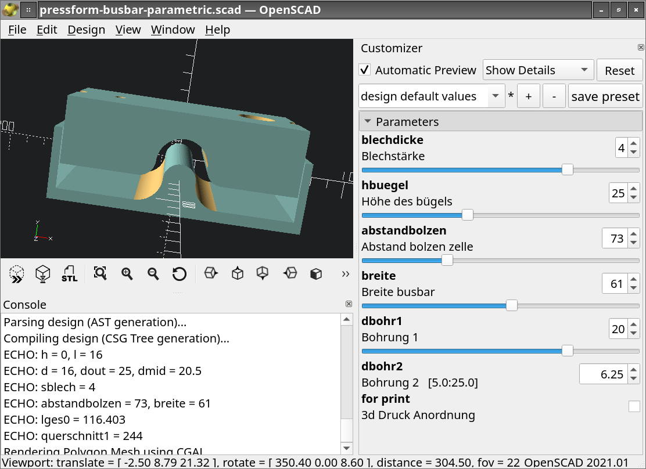646x469 pixels.
Task: Open the Show Details dropdown
Action: click(x=538, y=70)
